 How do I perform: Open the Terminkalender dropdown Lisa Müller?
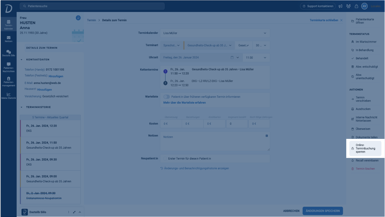point(215,33)
